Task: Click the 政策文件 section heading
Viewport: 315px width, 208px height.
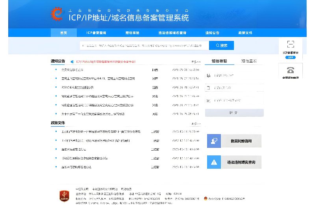Action: coord(58,123)
